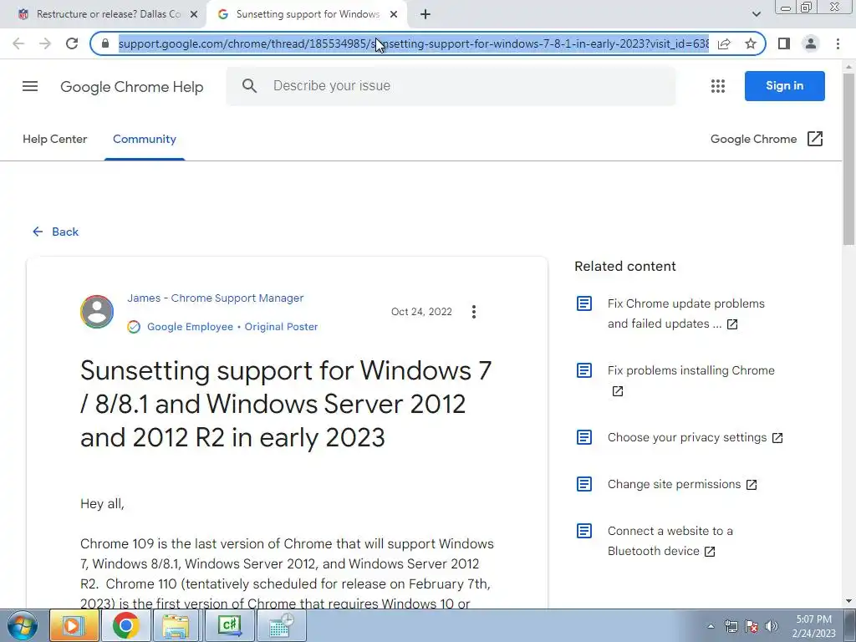Open the C# application taskbar icon
The width and height of the screenshot is (856, 642).
click(x=229, y=625)
